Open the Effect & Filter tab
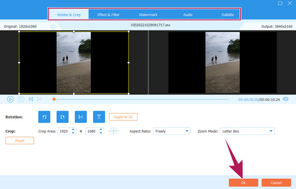The image size is (296, 189). click(109, 15)
